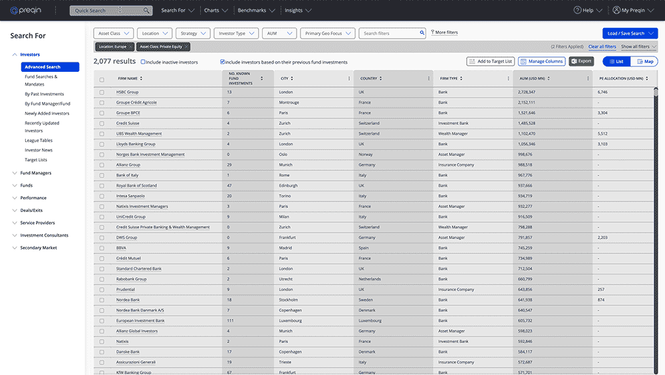
Task: Remove the Location: Europe filter chip
Action: (130, 47)
